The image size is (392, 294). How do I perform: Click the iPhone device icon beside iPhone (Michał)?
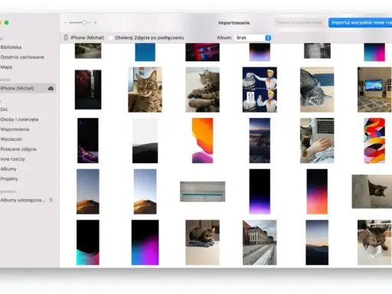click(66, 38)
